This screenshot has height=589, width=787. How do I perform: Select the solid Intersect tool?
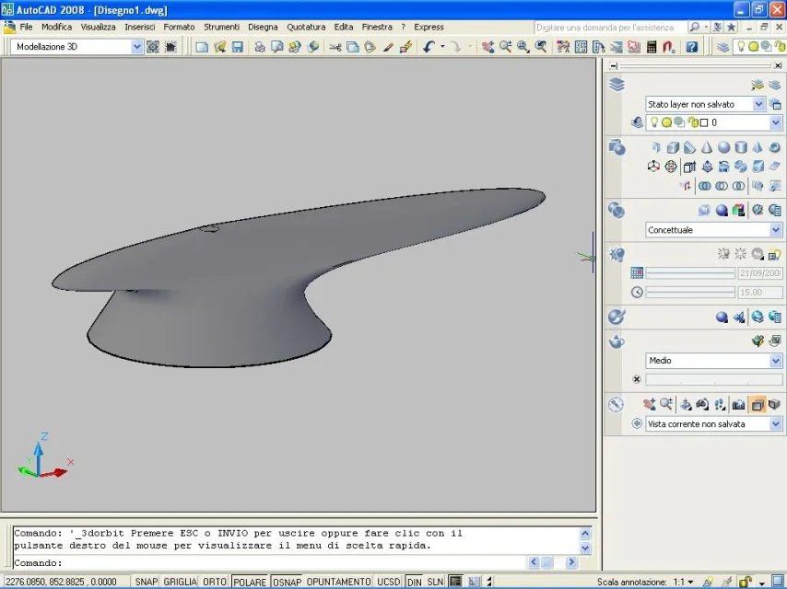[738, 186]
